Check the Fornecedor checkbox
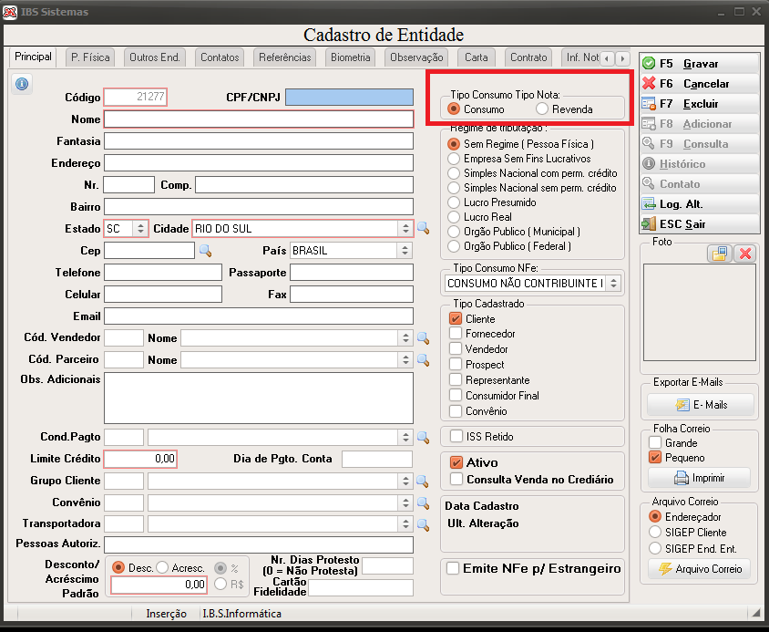 pos(456,334)
